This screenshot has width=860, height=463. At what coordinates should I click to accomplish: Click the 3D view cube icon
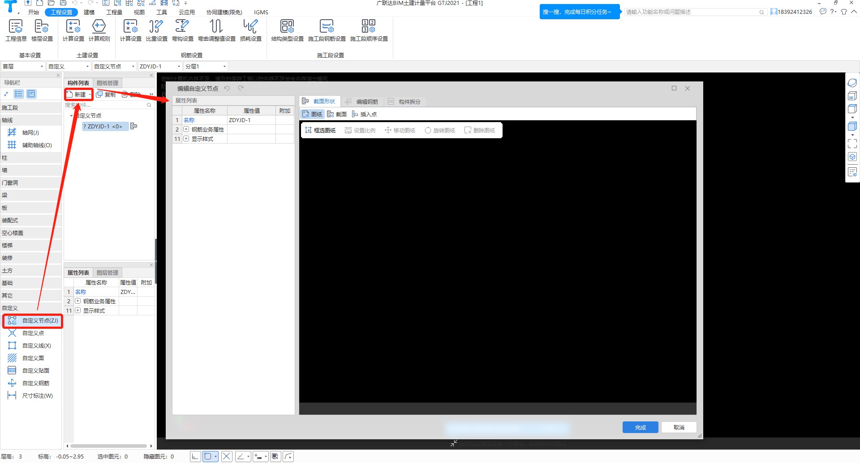tap(852, 96)
